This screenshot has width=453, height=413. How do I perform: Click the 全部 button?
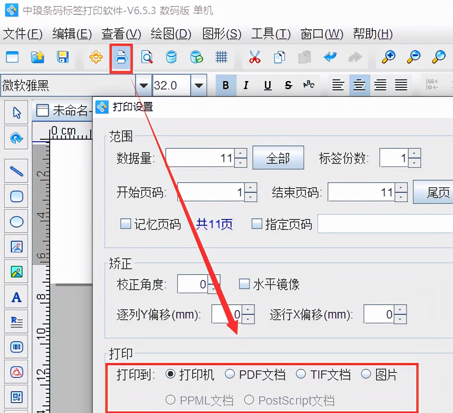[278, 158]
